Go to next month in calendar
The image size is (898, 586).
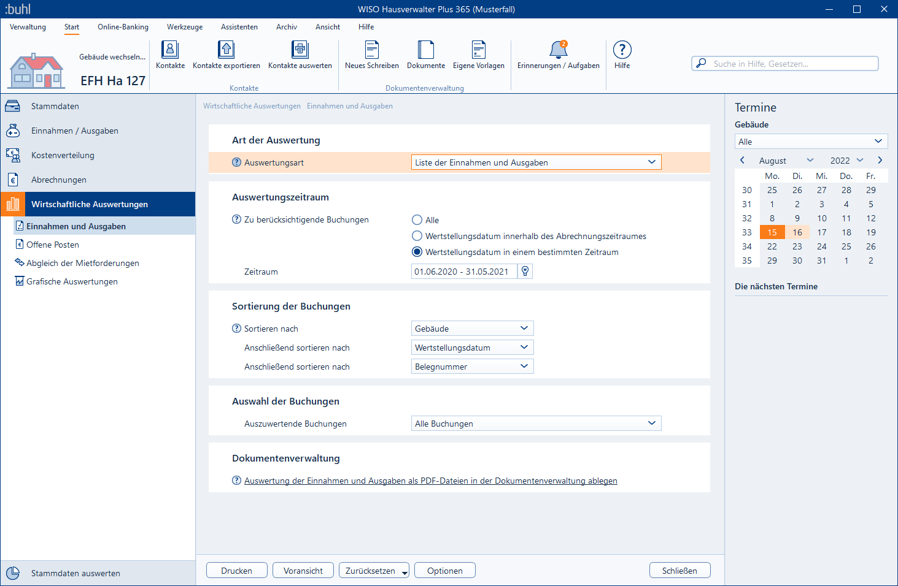880,160
